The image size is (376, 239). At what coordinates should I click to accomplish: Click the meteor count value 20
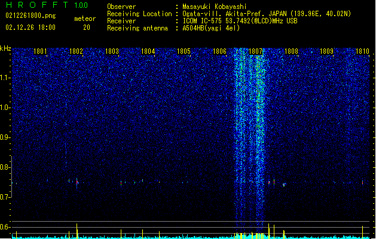coord(87,27)
